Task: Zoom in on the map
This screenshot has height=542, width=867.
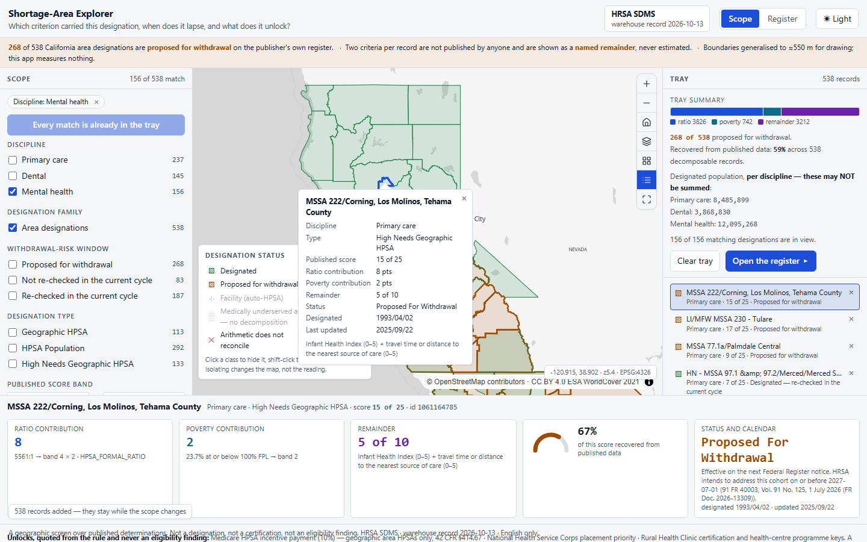Action: tap(646, 84)
